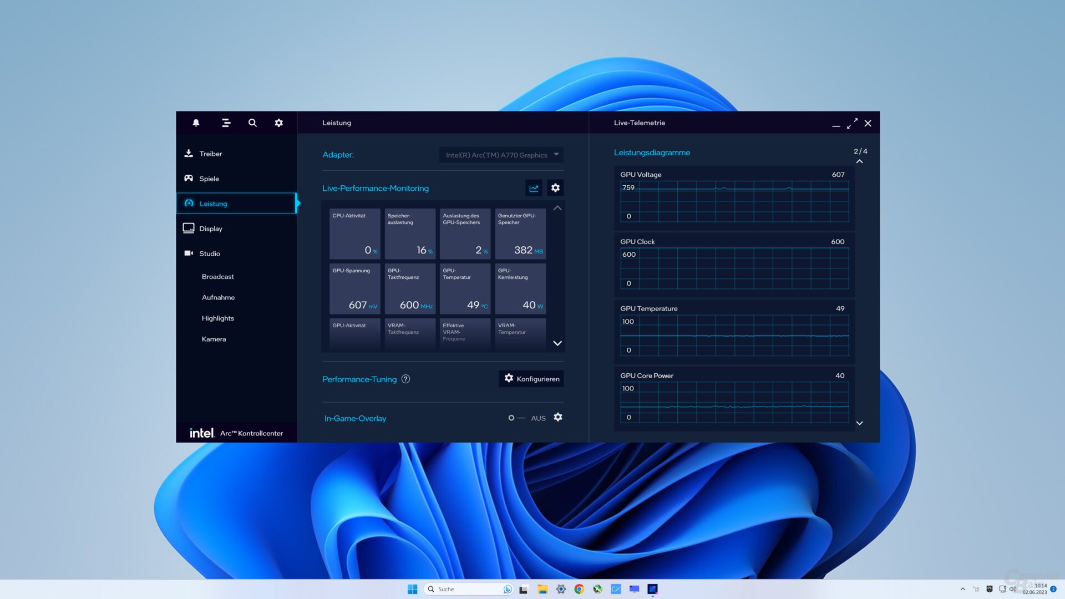Toggle the live telemetry chart icon
This screenshot has width=1065, height=599.
(x=534, y=188)
